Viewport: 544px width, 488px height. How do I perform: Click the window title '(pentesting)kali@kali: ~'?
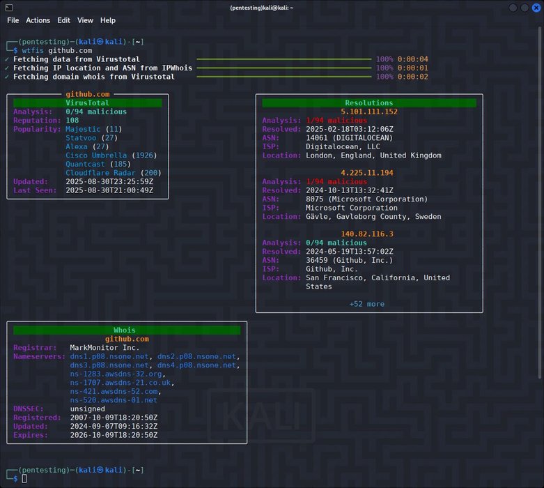click(262, 8)
